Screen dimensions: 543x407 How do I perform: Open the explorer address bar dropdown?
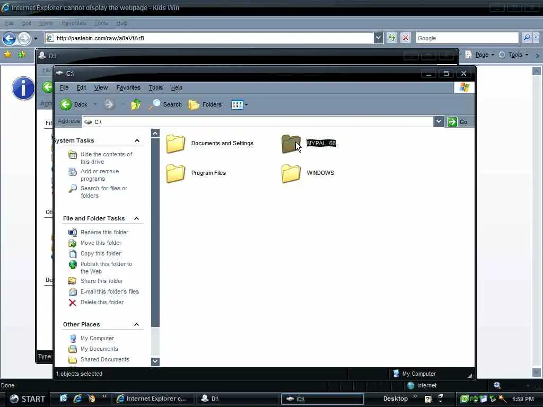[439, 122]
